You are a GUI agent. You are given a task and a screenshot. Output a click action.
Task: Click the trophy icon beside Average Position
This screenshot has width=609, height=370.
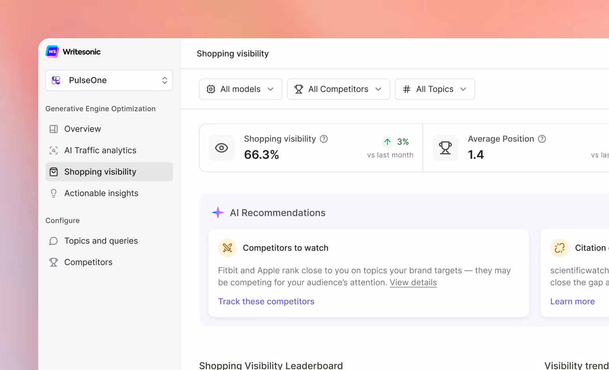pyautogui.click(x=445, y=148)
